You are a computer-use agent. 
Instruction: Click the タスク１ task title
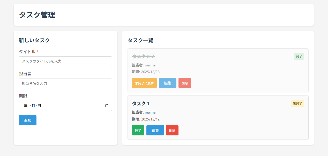coord(141,103)
